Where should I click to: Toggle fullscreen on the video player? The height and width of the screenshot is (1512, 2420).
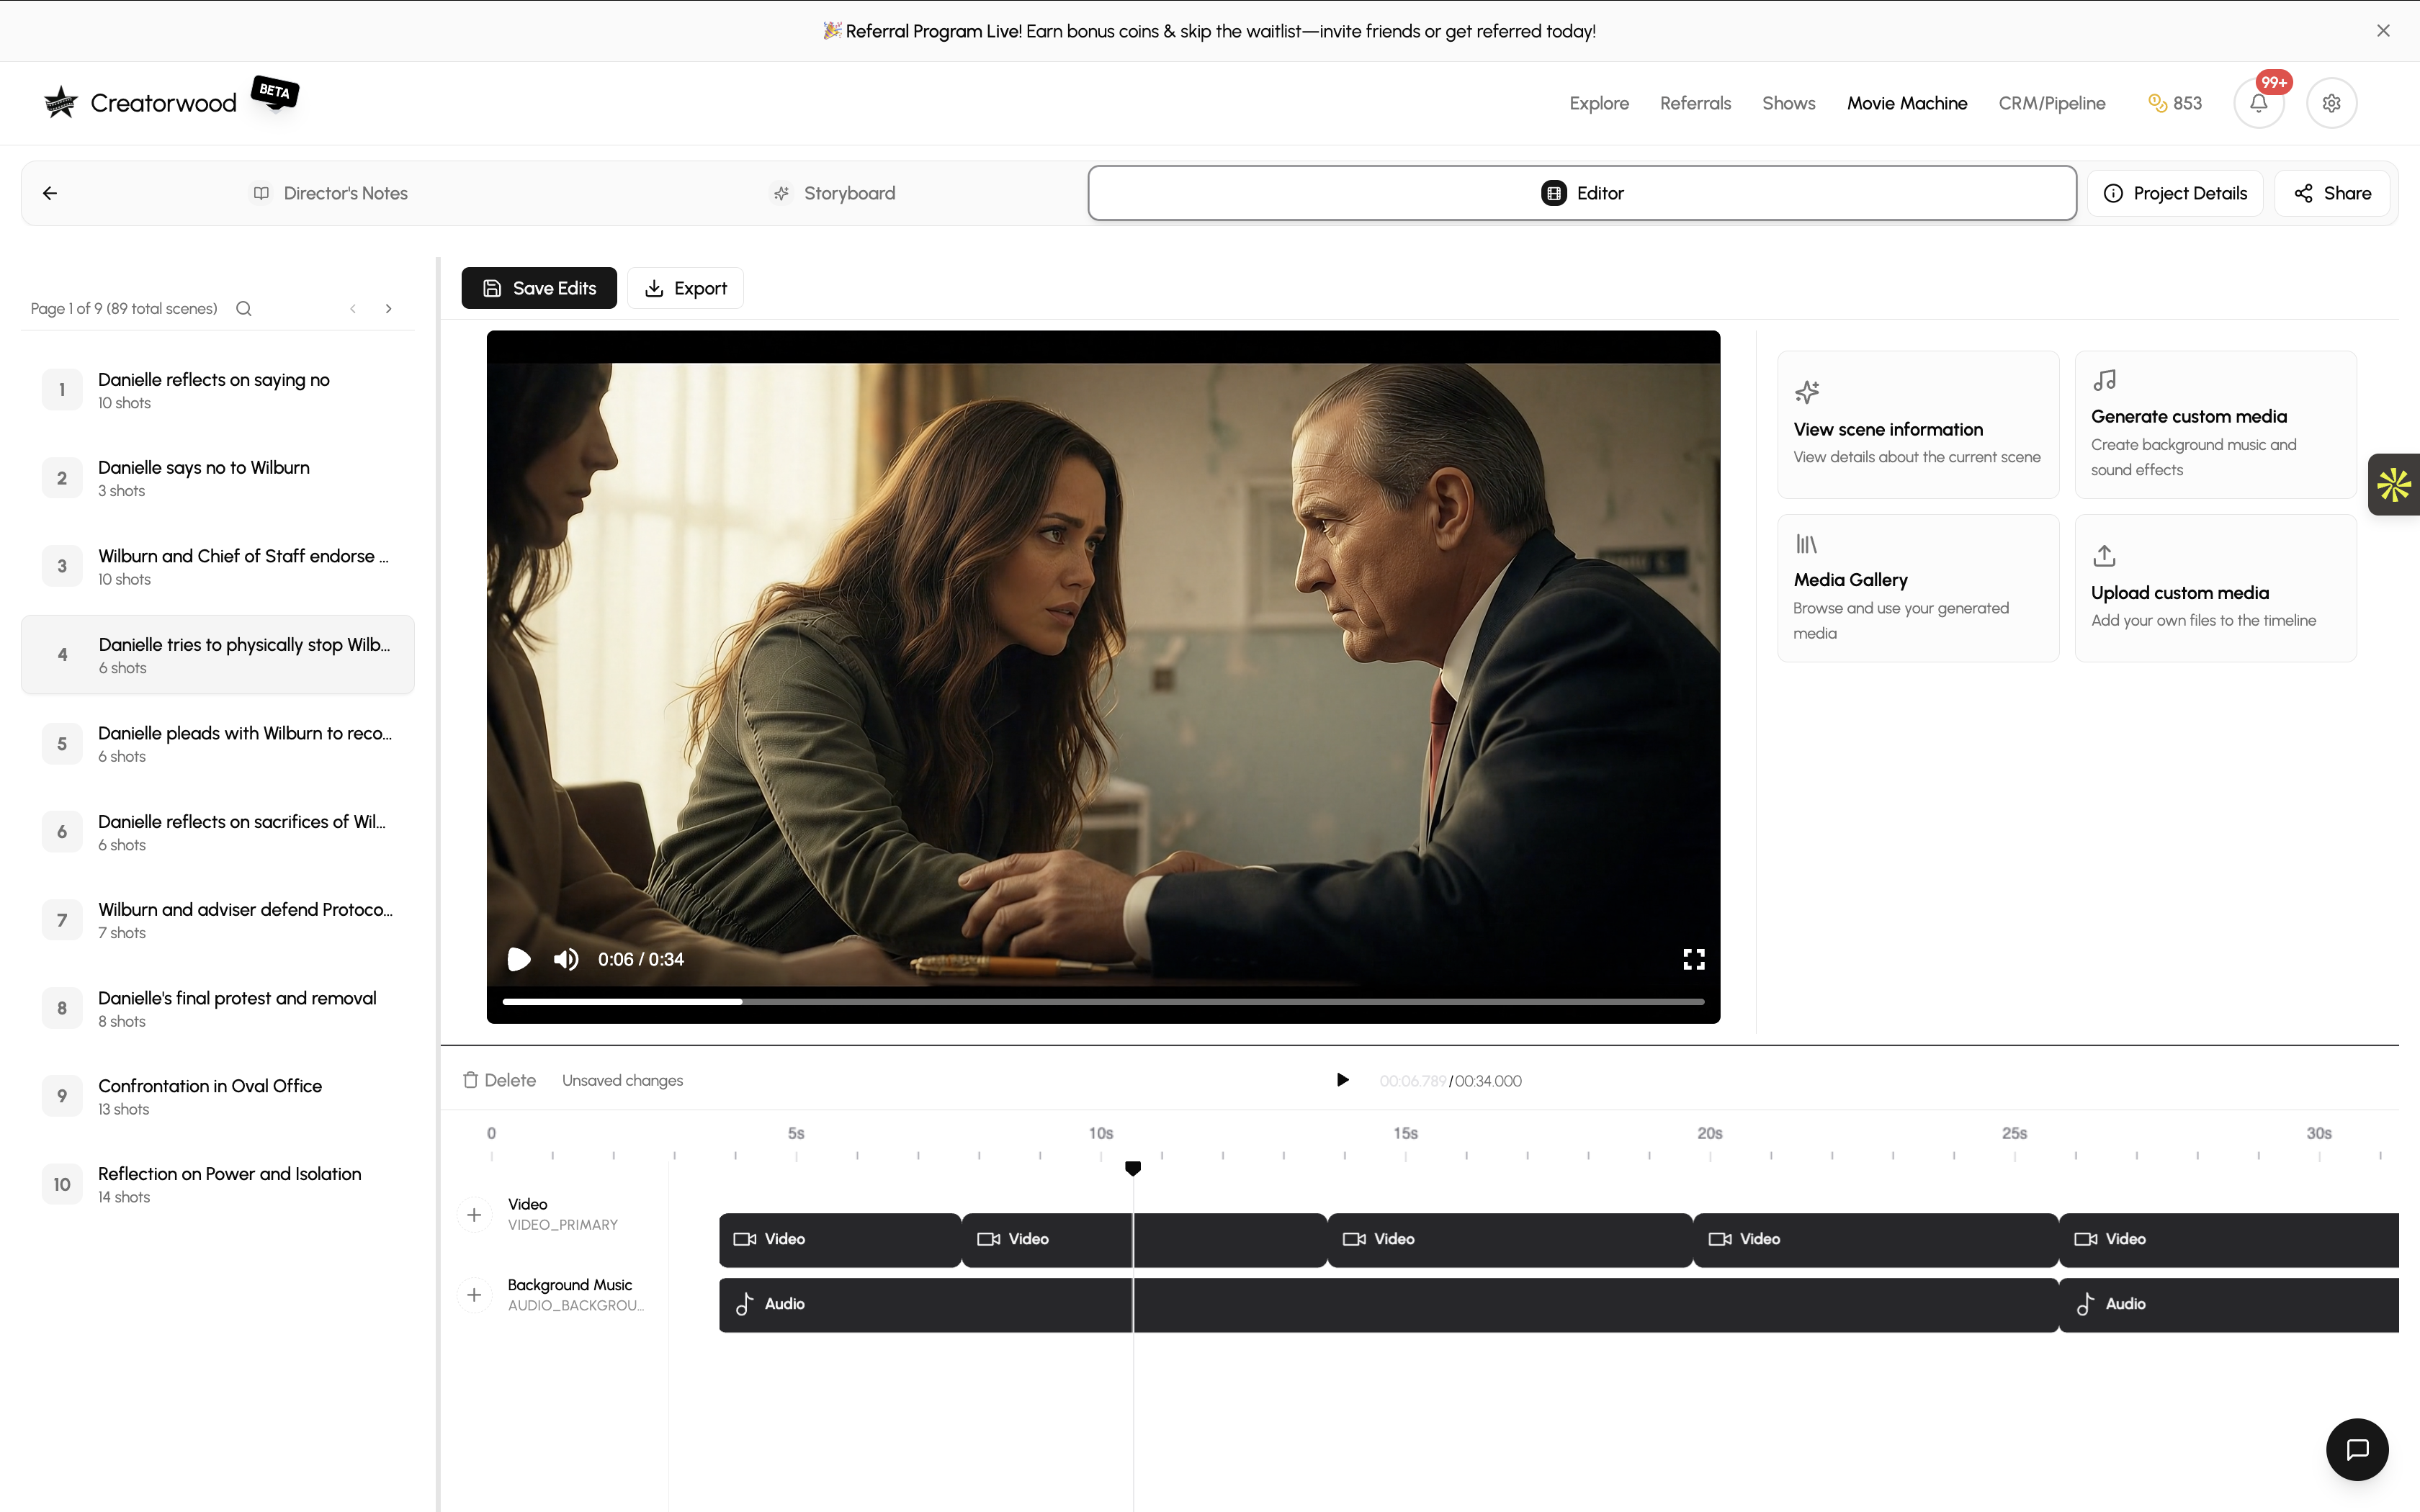1693,958
